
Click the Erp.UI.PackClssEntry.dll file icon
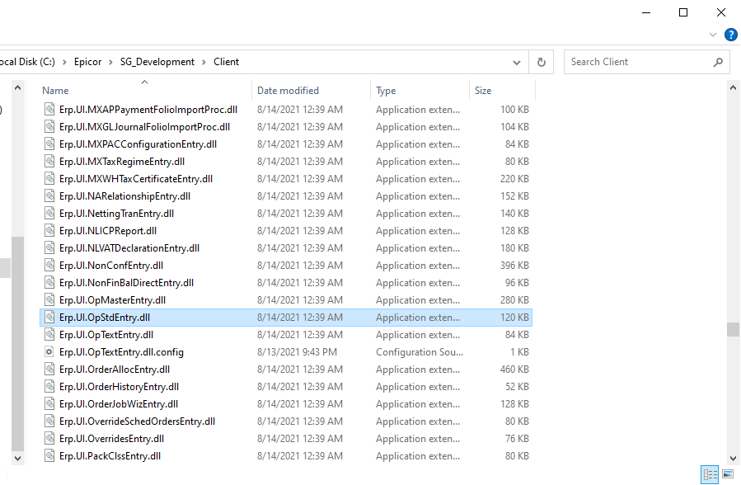pyautogui.click(x=49, y=456)
